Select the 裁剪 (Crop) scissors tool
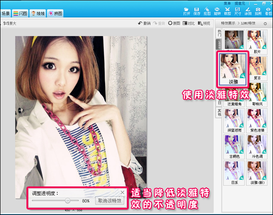The height and width of the screenshot is (215, 273). click(227, 11)
